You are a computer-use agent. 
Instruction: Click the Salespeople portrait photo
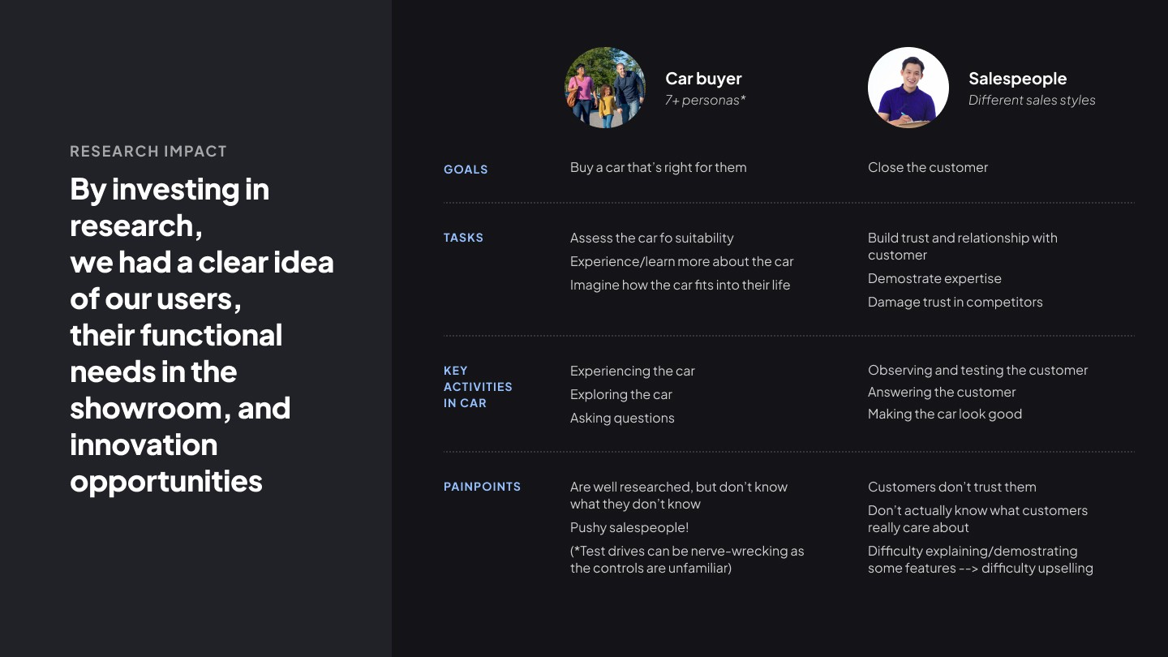[x=908, y=88]
